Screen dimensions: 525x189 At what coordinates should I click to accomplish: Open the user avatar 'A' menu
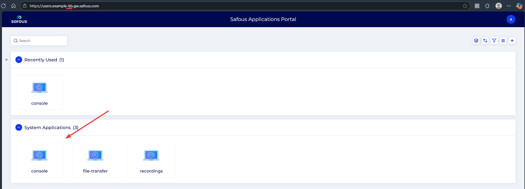pos(511,19)
